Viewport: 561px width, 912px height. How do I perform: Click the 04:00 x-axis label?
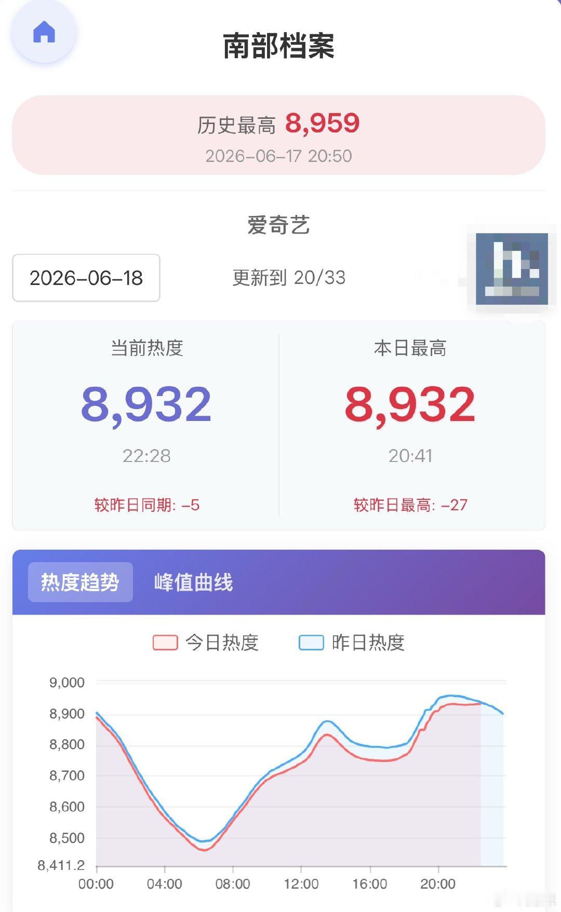pos(165,884)
